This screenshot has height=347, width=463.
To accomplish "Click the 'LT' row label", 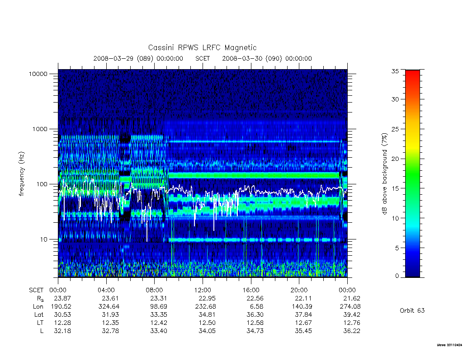I will click(x=40, y=323).
